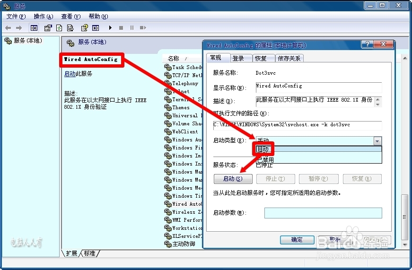Click the gear icon beside Workstation

pos(167,228)
